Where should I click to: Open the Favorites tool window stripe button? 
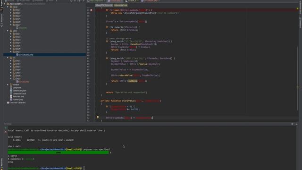coord(1,164)
